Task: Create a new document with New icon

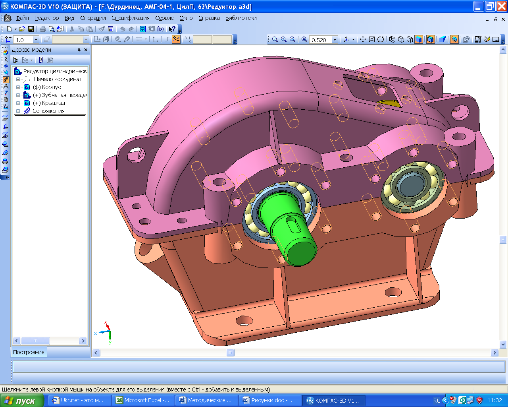Action: click(x=9, y=29)
